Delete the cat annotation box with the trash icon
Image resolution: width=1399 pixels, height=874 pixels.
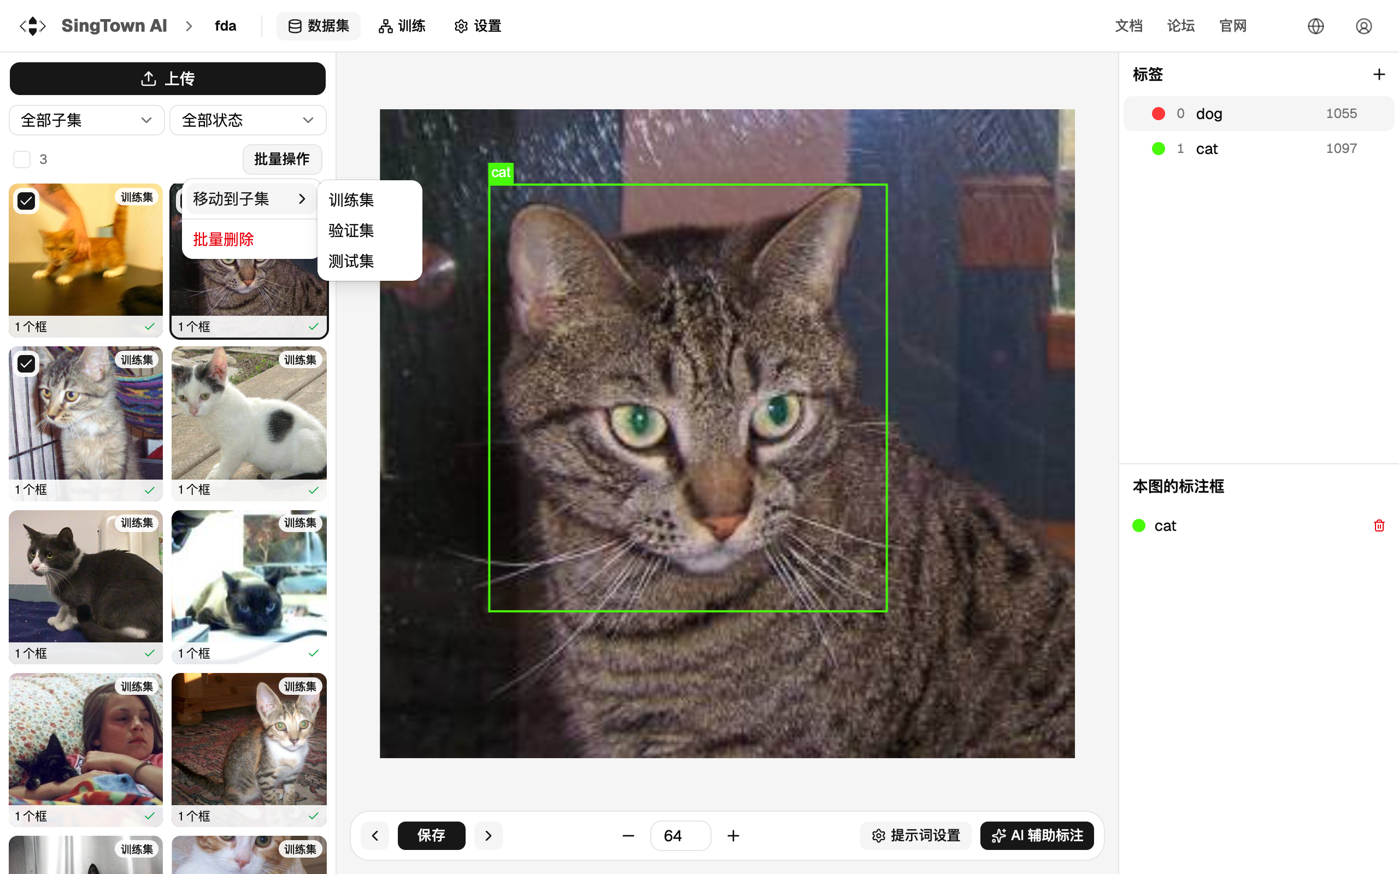tap(1379, 525)
